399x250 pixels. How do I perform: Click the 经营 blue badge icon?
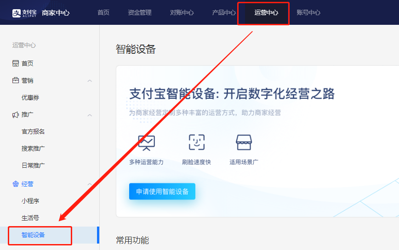16,184
